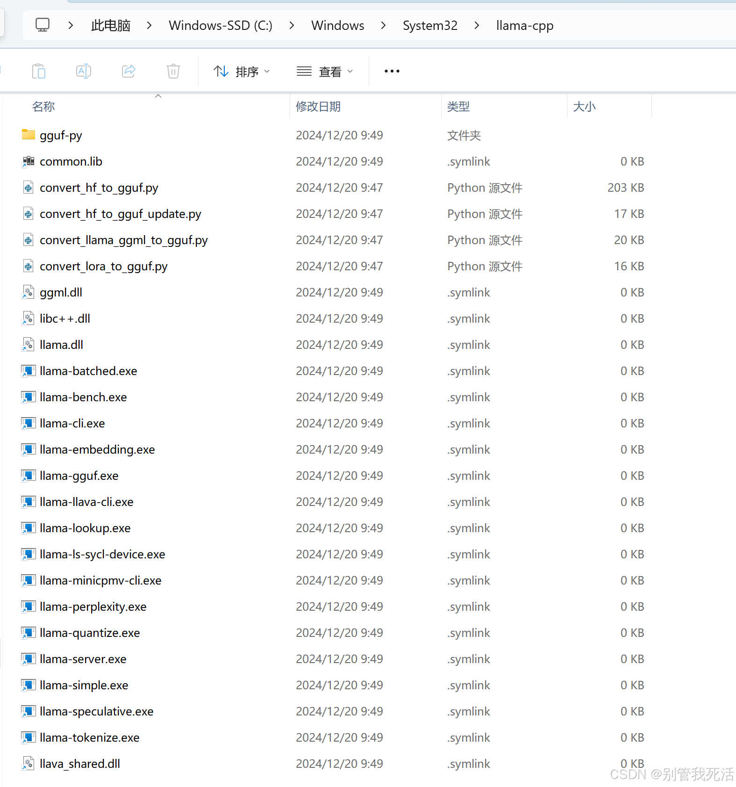The width and height of the screenshot is (736, 787).
Task: Click the share toolbar icon
Action: [129, 71]
